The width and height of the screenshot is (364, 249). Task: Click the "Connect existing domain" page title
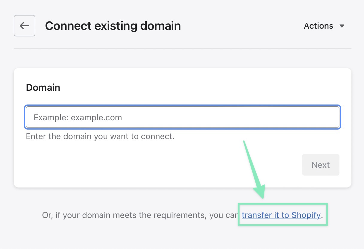pyautogui.click(x=113, y=26)
